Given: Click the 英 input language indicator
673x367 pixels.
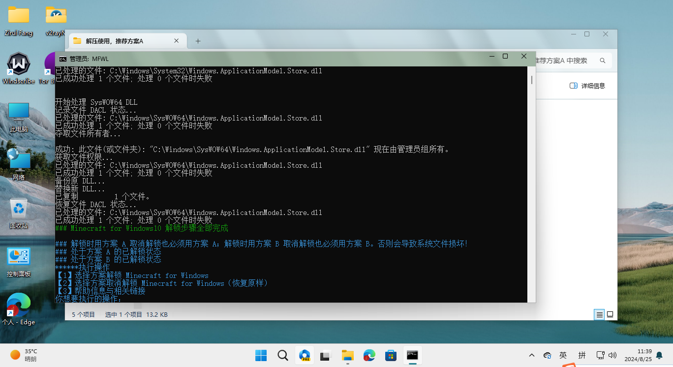Looking at the screenshot, I should [563, 355].
